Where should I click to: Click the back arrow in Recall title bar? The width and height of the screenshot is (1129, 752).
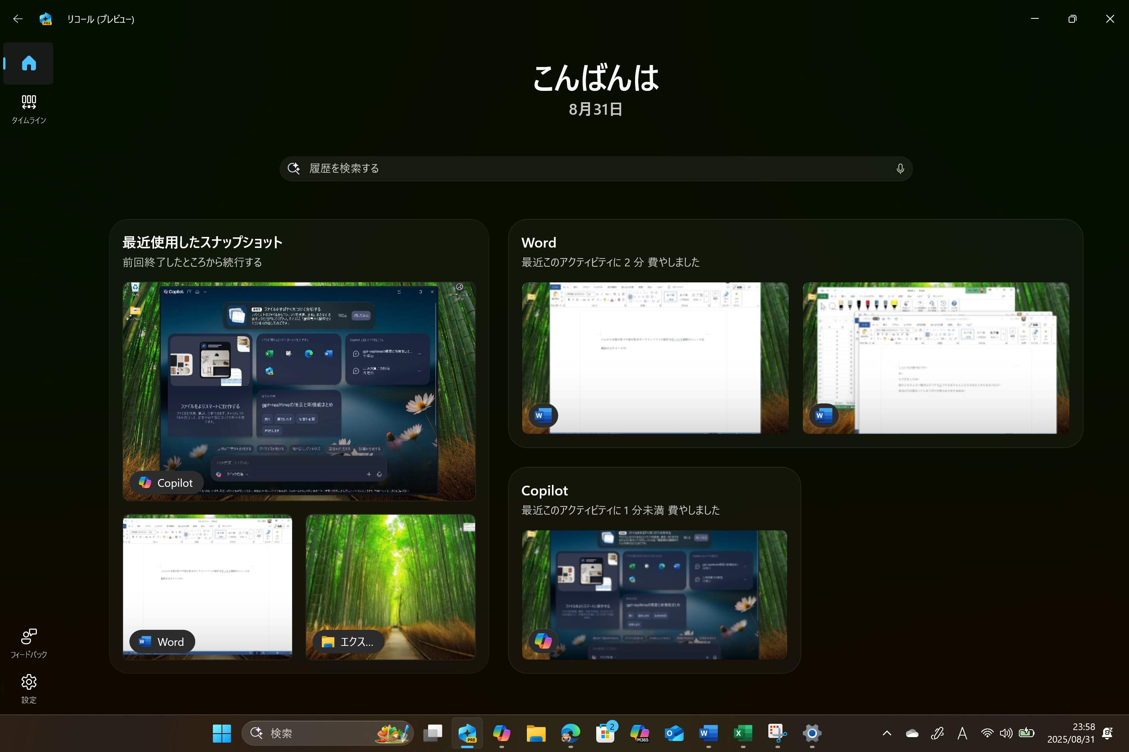(18, 19)
